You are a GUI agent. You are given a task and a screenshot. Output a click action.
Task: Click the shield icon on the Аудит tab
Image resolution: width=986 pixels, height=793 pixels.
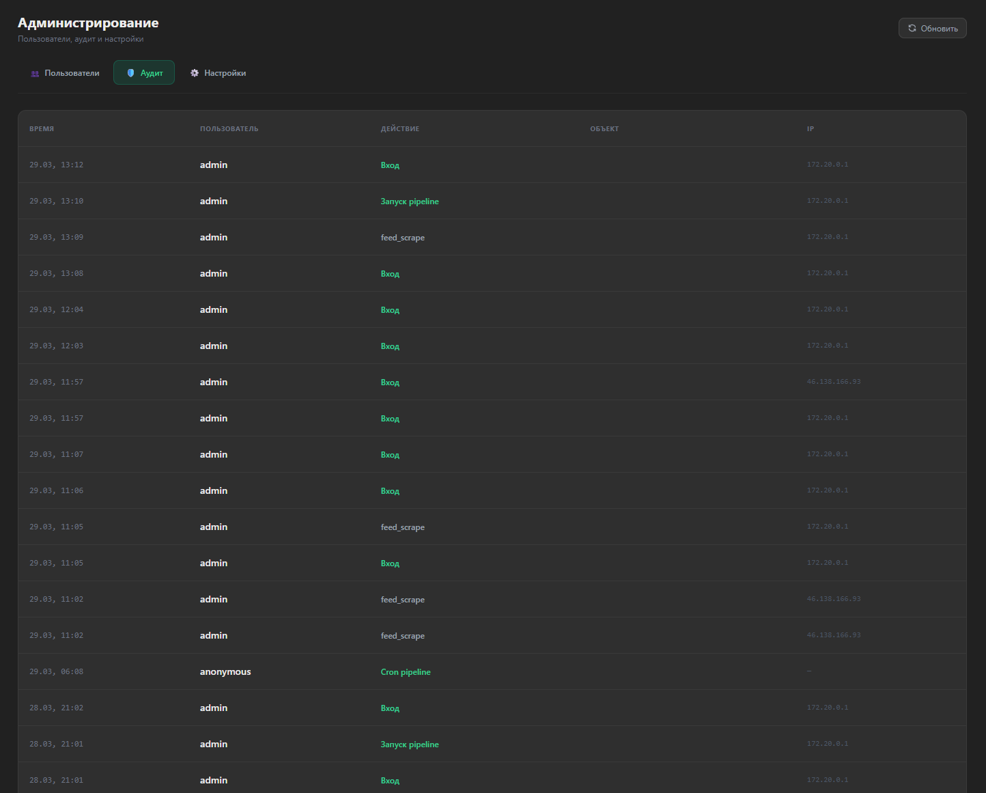coord(130,73)
